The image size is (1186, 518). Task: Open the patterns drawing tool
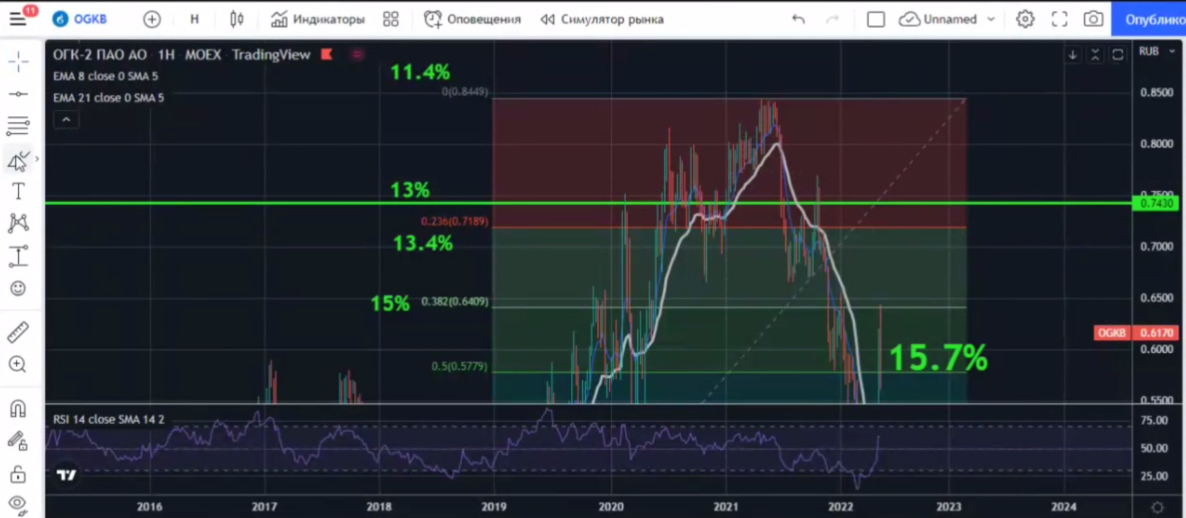(x=18, y=223)
